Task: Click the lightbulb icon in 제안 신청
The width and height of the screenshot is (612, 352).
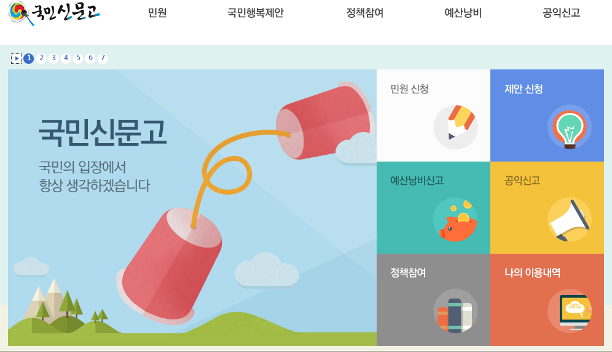Action: 570,127
